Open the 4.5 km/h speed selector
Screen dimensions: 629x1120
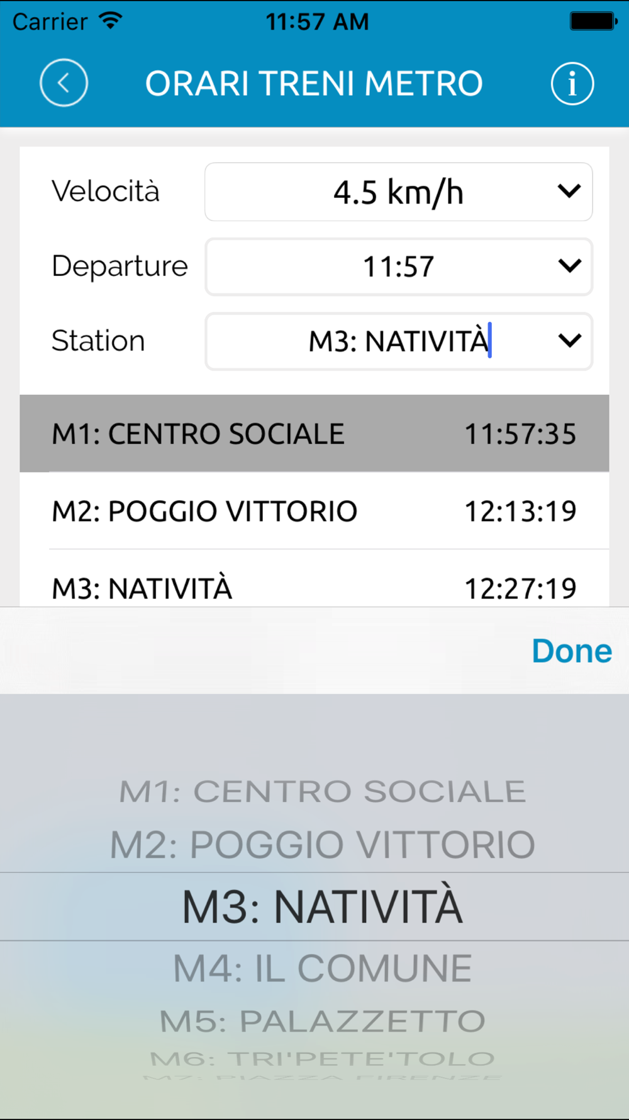(399, 191)
